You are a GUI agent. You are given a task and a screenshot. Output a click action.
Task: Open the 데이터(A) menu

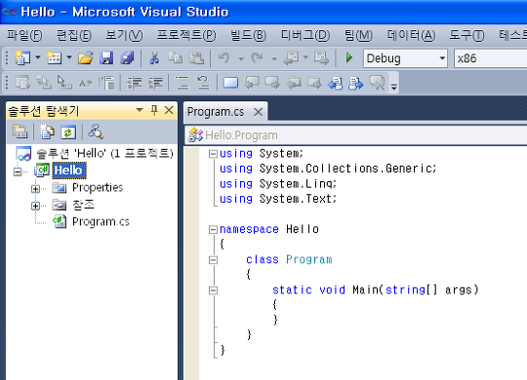pos(411,35)
